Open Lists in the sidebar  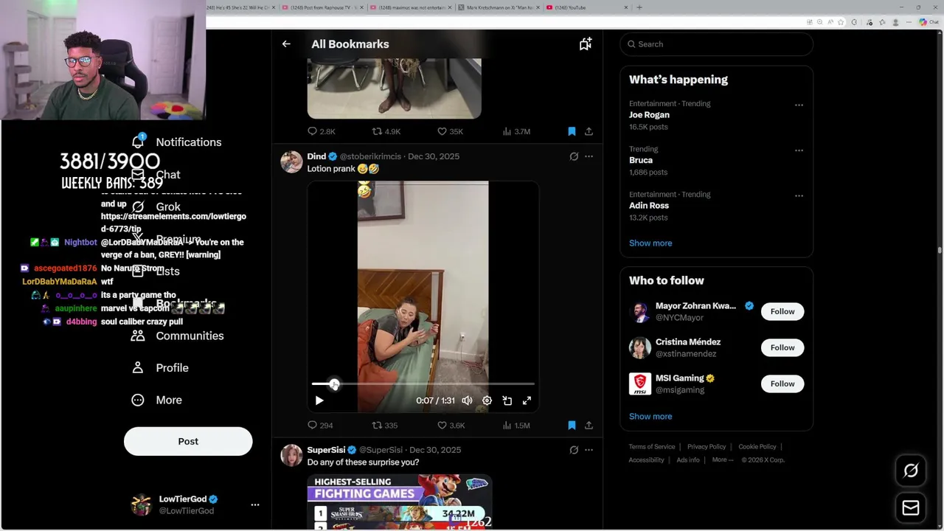click(156, 271)
